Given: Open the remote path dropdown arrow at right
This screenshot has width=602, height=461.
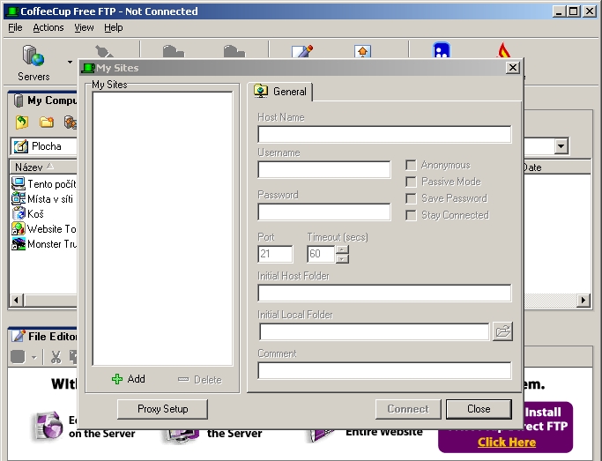Looking at the screenshot, I should click(x=561, y=145).
